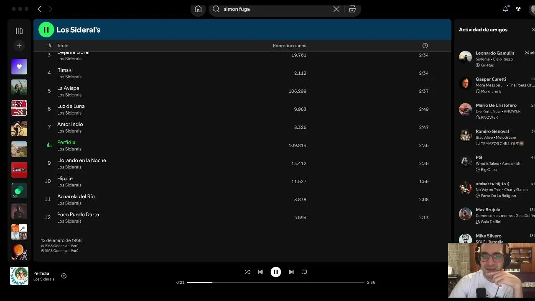Open the now playing album cover thumbnail

[19, 276]
